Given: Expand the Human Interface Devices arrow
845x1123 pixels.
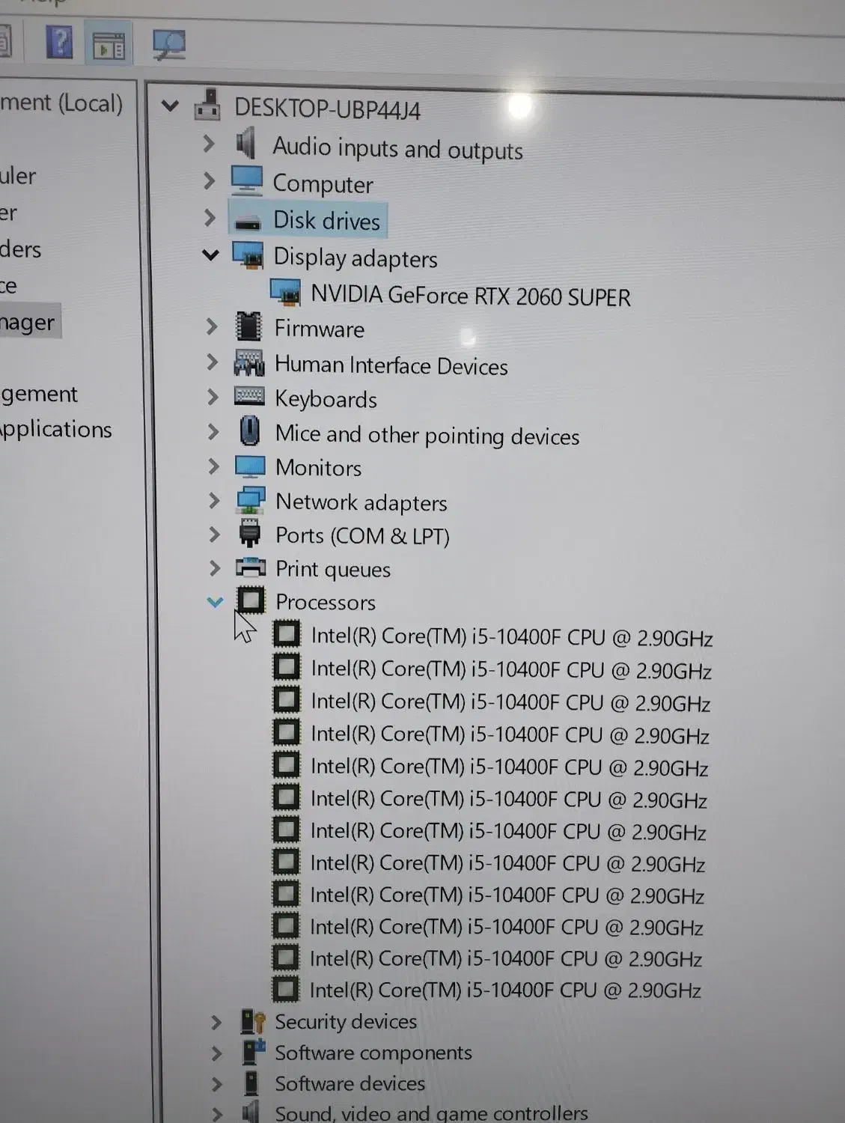Looking at the screenshot, I should [213, 362].
